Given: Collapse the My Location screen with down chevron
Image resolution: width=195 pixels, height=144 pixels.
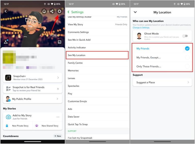Looking at the screenshot, I should pos(135,12).
